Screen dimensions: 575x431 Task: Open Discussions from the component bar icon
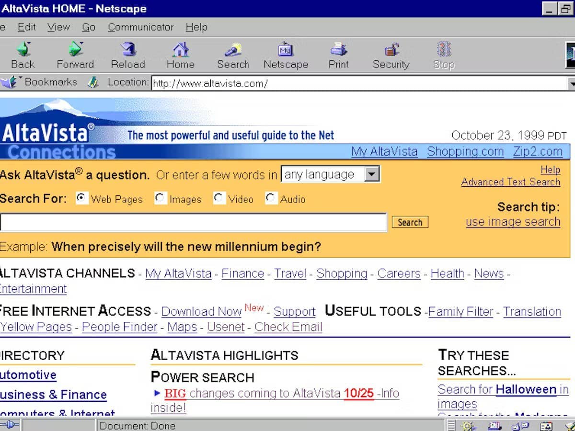(x=520, y=425)
